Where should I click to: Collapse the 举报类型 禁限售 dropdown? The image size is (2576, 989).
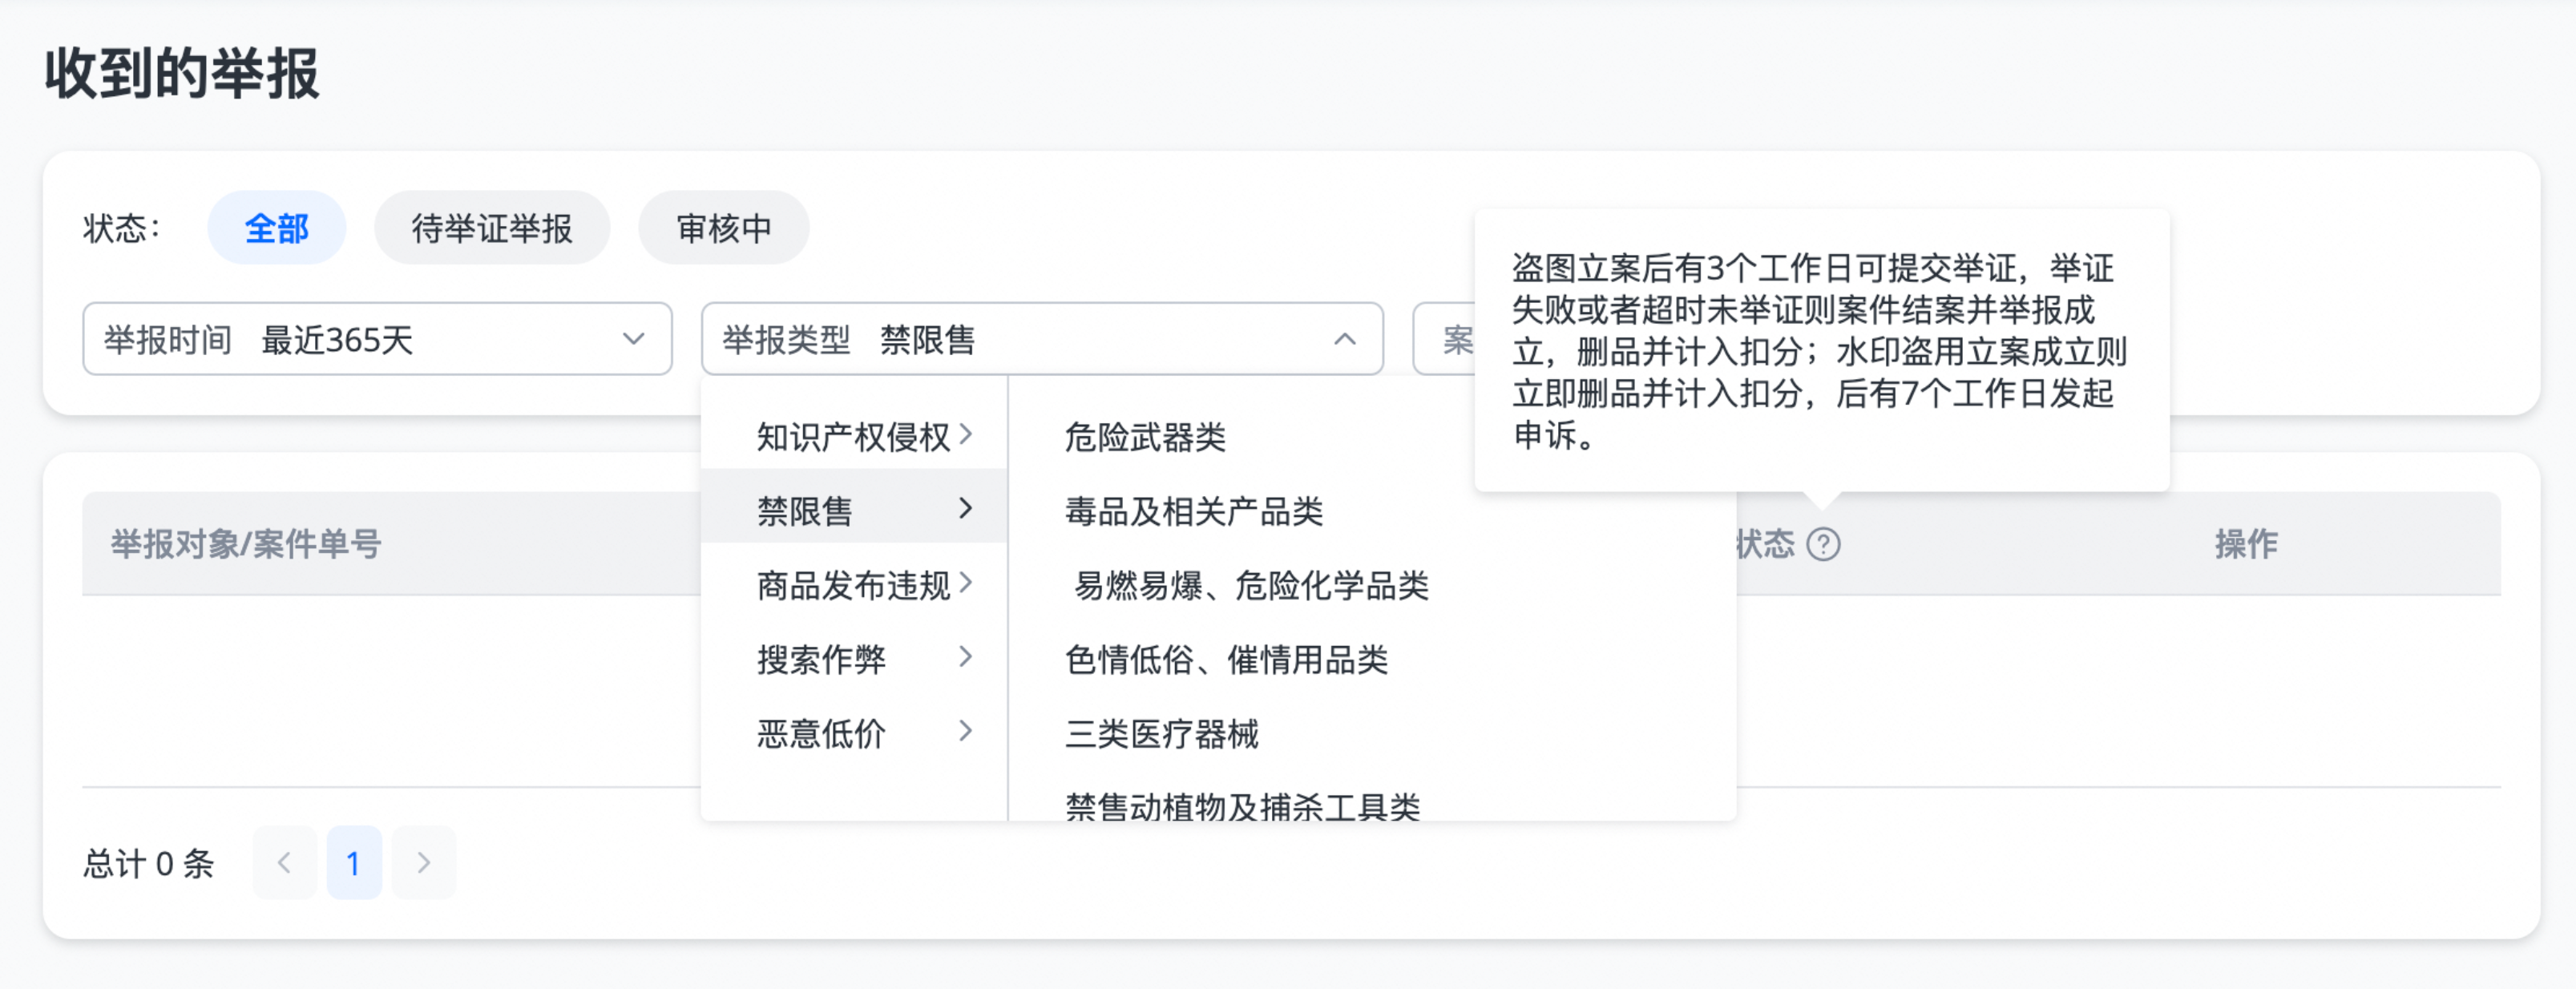click(1042, 339)
